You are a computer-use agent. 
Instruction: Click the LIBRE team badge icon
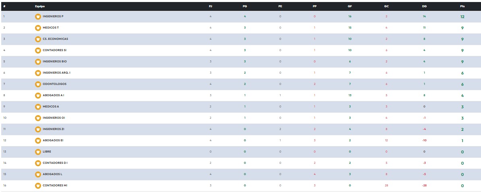pos(38,152)
